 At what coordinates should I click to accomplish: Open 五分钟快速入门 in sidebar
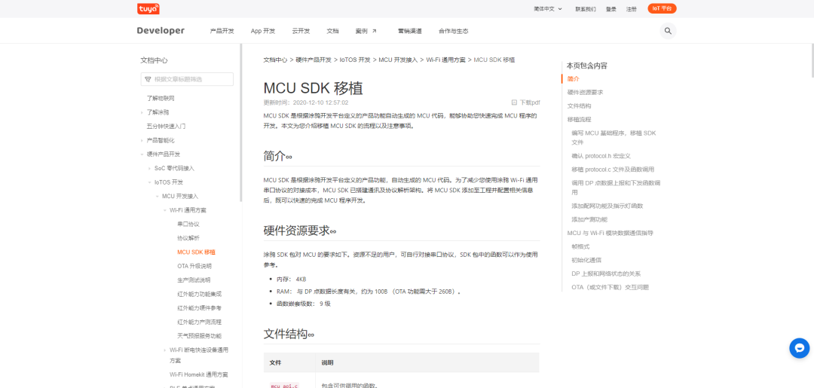coord(166,126)
